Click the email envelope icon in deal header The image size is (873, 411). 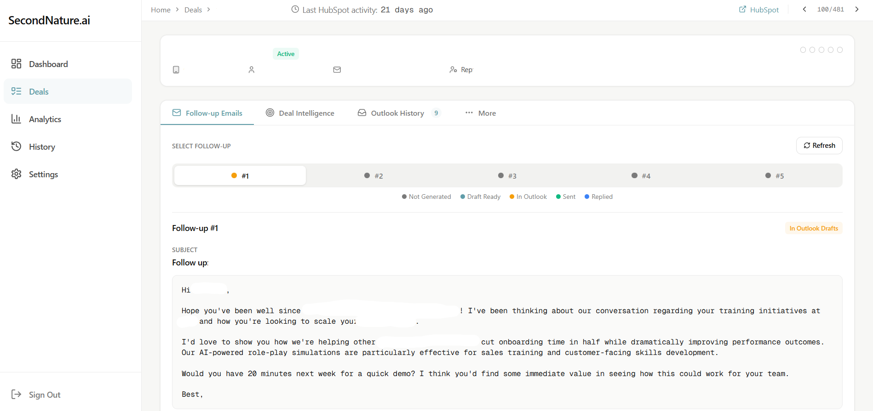click(x=337, y=70)
